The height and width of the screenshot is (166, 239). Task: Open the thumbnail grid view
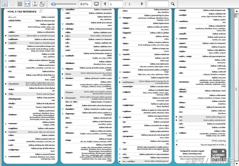(20, 4)
